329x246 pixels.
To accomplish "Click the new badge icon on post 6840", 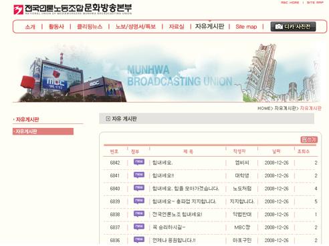I will pyautogui.click(x=139, y=188).
